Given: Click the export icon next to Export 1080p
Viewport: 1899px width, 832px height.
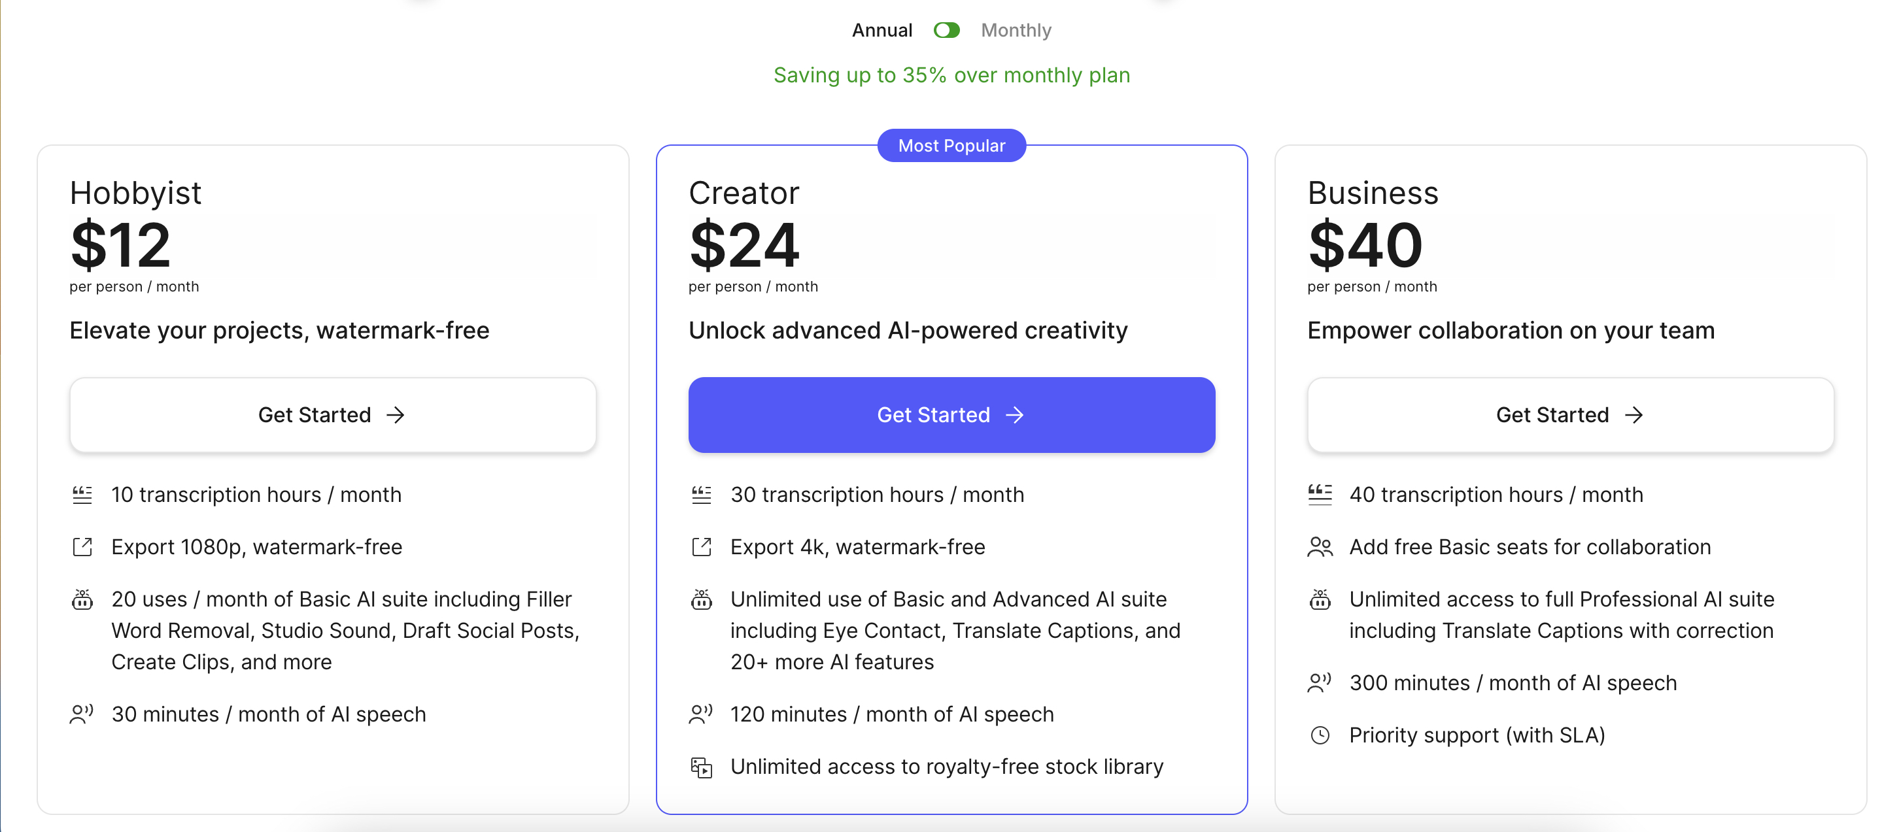Looking at the screenshot, I should point(82,547).
